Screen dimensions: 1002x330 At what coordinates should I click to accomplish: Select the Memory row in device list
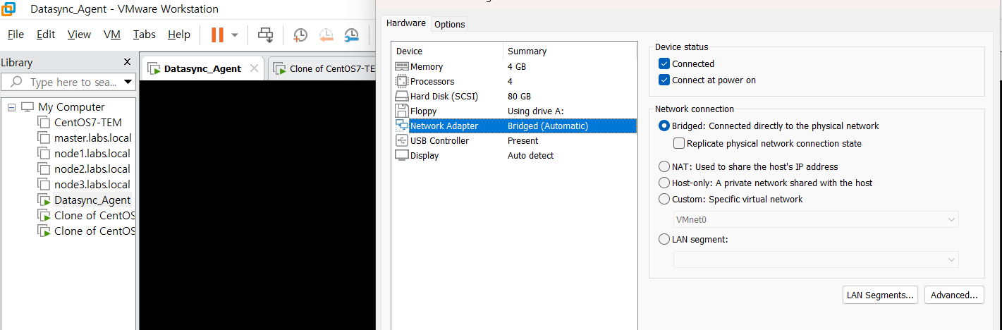coord(515,67)
